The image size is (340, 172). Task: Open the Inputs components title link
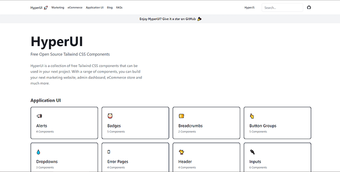pos(255,162)
